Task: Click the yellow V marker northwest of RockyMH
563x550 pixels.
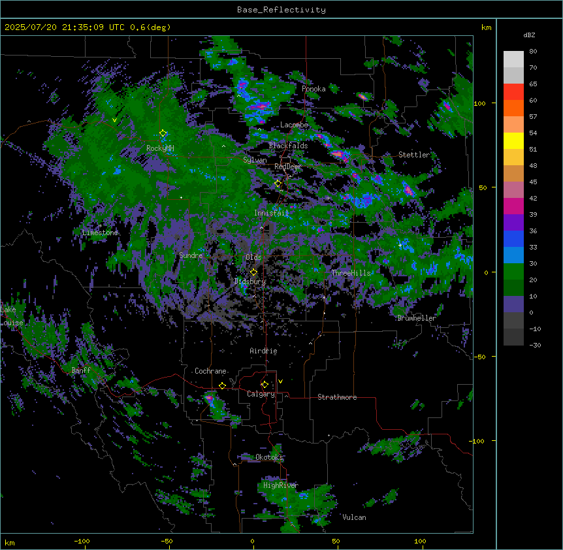Action: pyautogui.click(x=114, y=120)
